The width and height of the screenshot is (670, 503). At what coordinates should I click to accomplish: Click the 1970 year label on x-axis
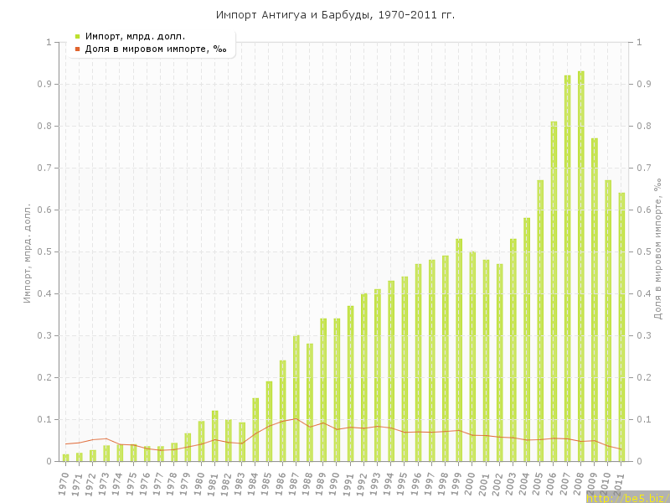64,483
